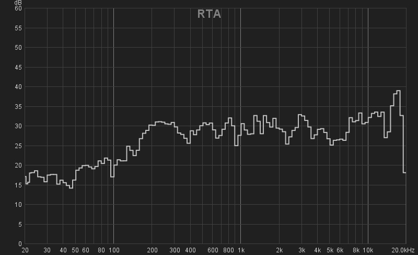
Task: Click the 200 Hz frequency axis label
Action: (152, 250)
